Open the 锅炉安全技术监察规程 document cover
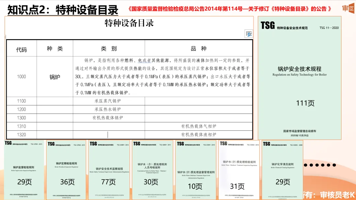356x200 pixels. pyautogui.click(x=109, y=170)
